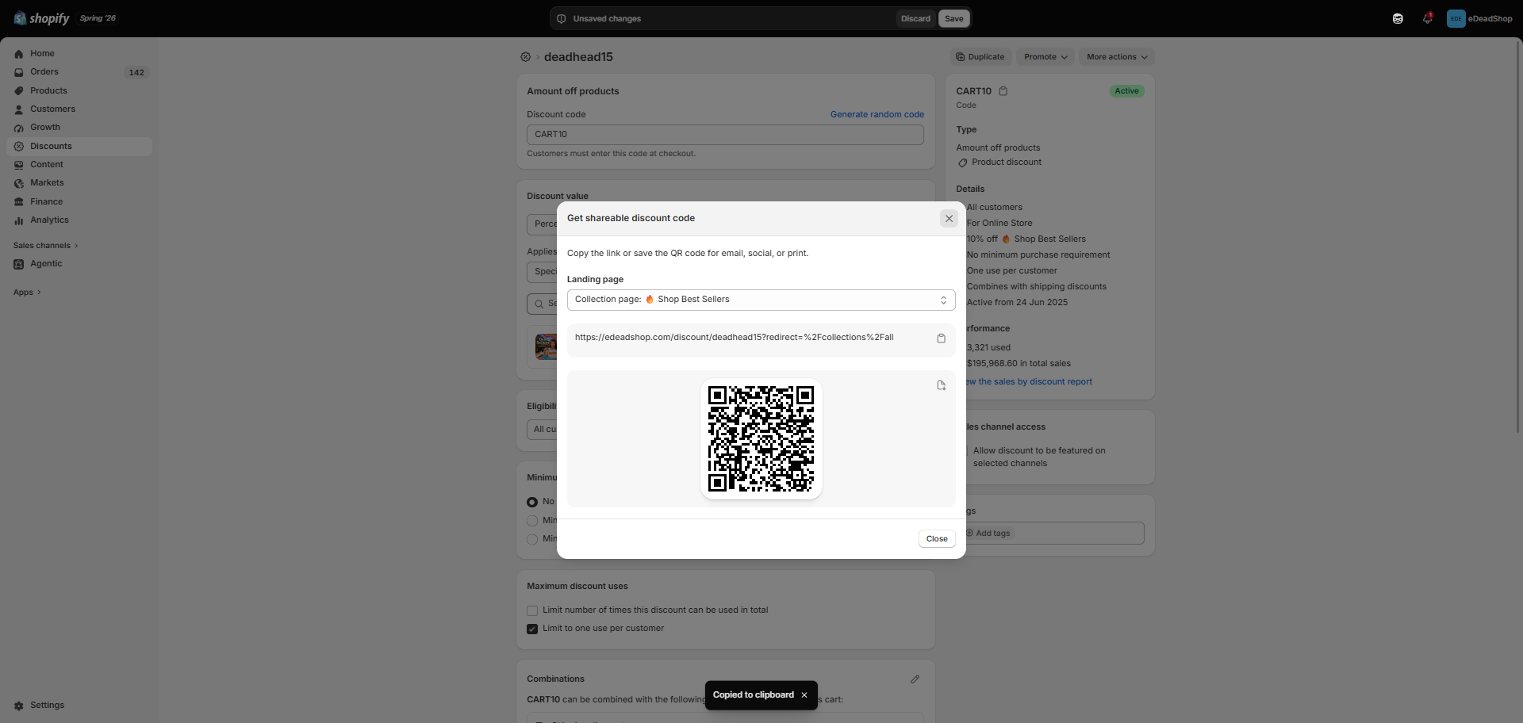Expand the More actions dropdown
Image resolution: width=1523 pixels, height=723 pixels.
click(x=1117, y=57)
